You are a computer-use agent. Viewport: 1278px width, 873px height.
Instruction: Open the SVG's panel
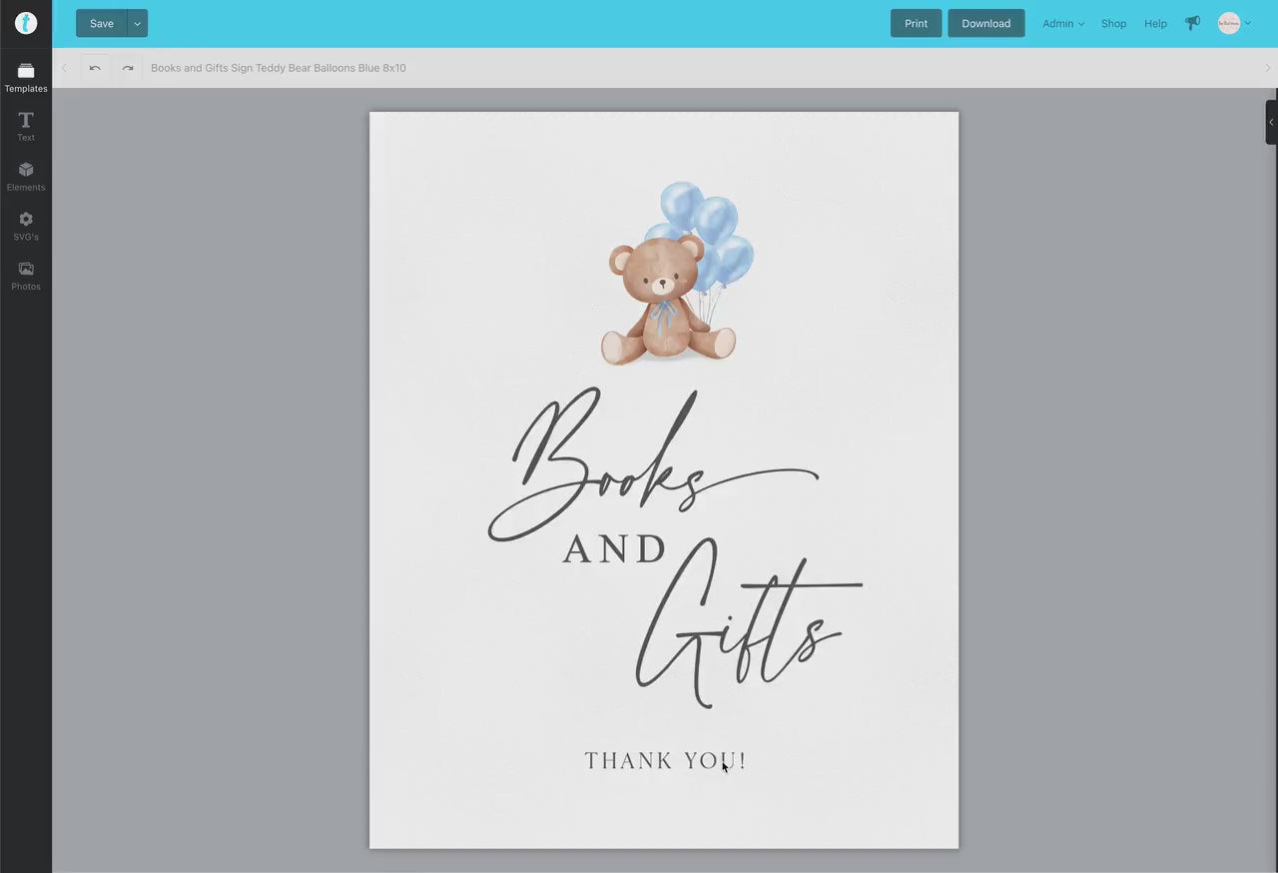coord(26,227)
